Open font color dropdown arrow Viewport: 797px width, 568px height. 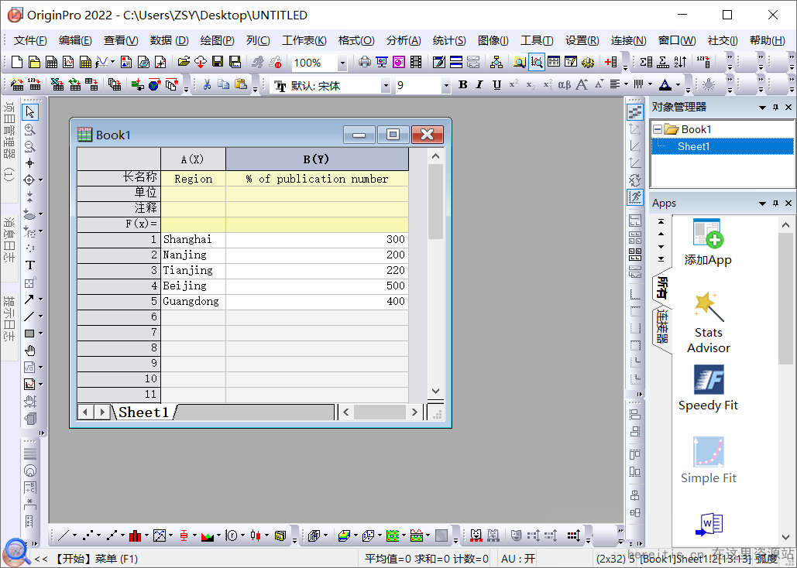(678, 85)
